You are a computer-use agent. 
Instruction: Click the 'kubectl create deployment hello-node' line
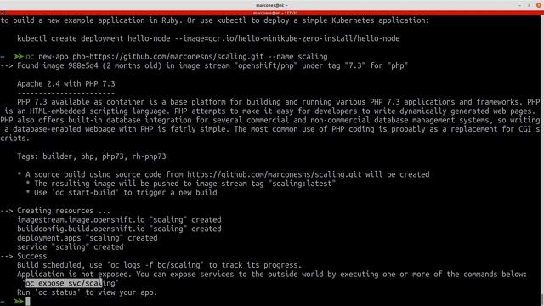click(208, 38)
